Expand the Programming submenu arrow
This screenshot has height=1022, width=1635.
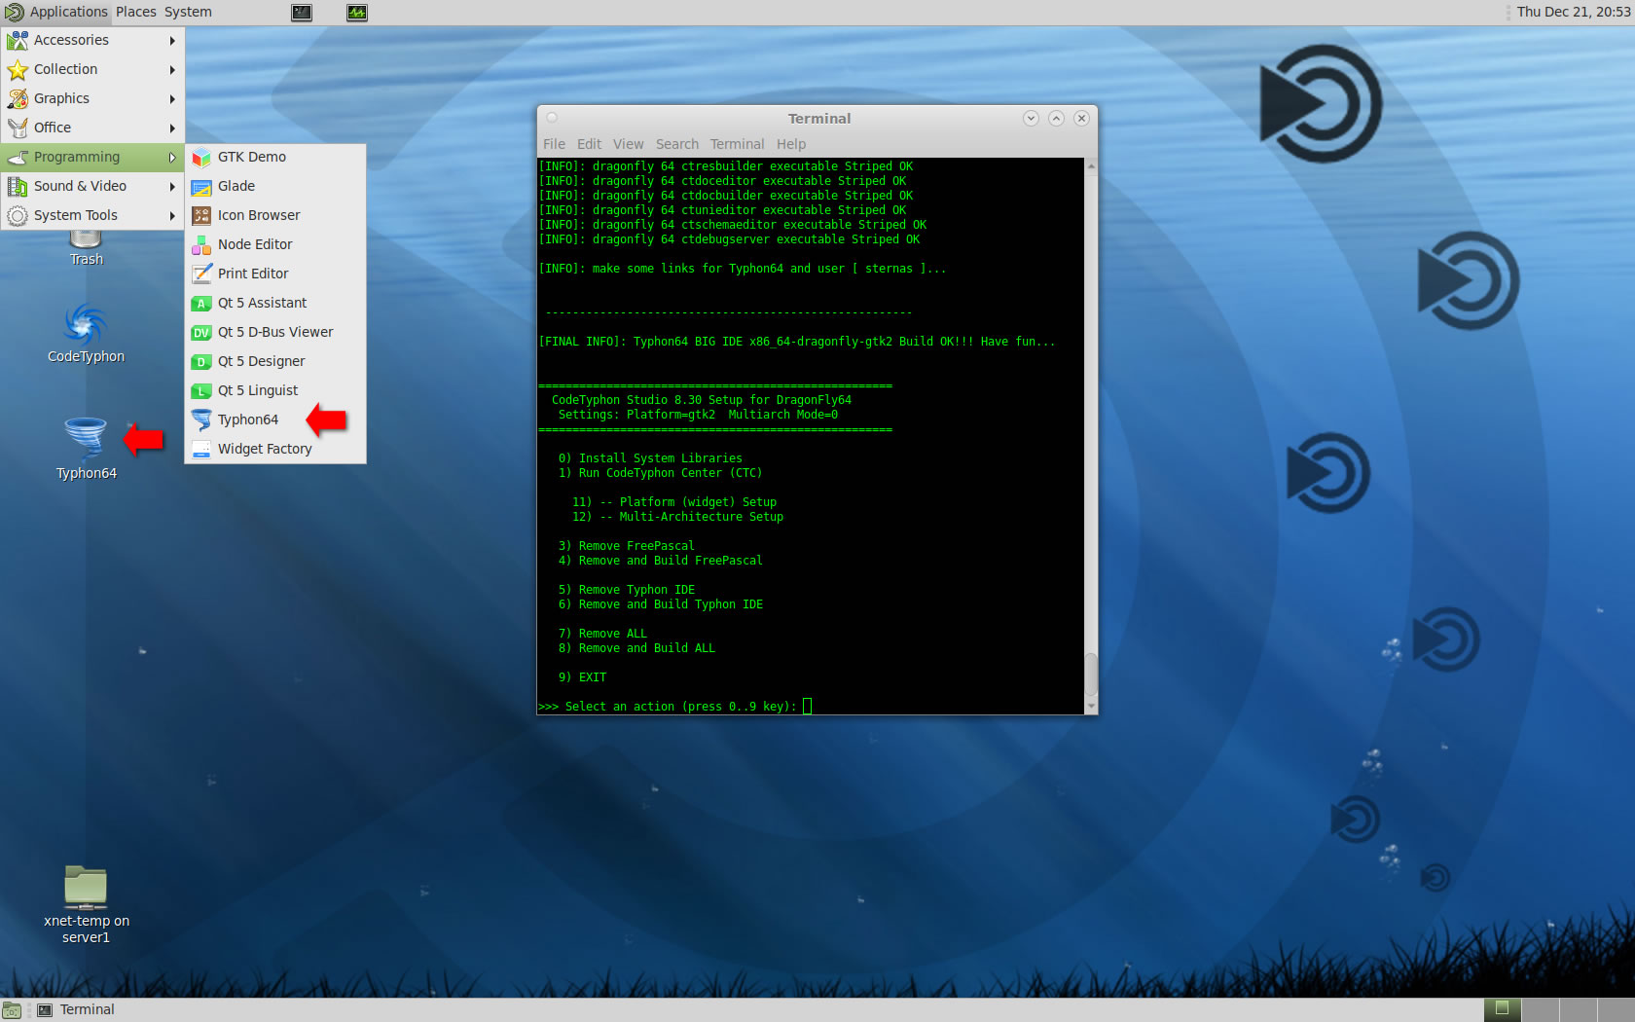point(172,158)
